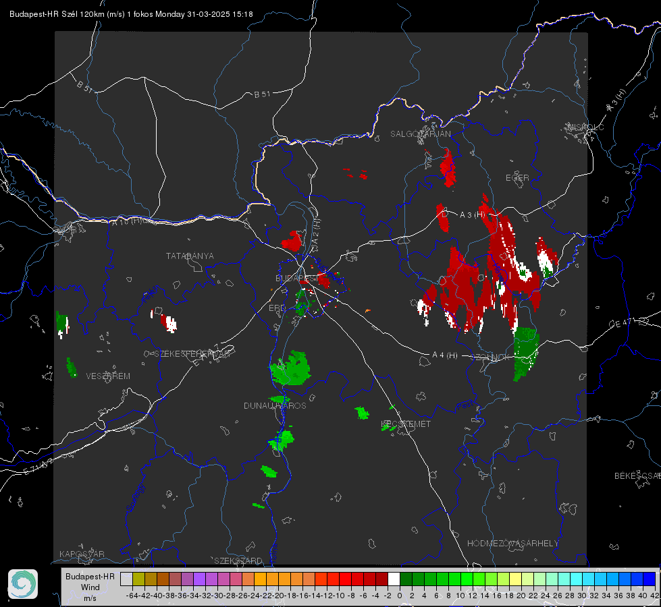Click the green echo covering Szolnok
This screenshot has height=607, width=661.
(526, 353)
